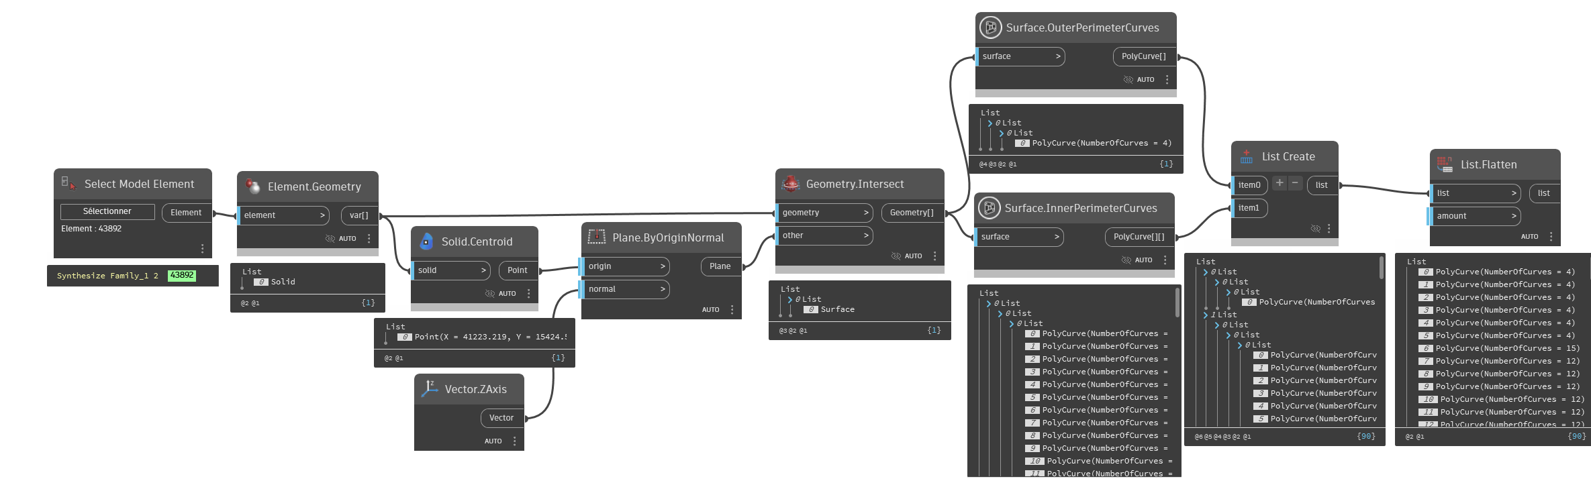Click the Vector.ZAxis node icon
This screenshot has height=487, width=1591.
point(430,388)
